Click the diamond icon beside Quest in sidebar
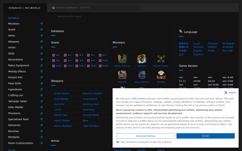 point(42,29)
